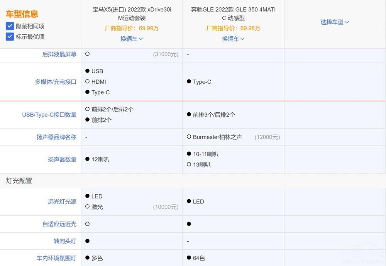Image resolution: width=386 pixels, height=266 pixels.
Task: Click the 奔驰GLE 350 4MATIC model title
Action: [x=233, y=14]
